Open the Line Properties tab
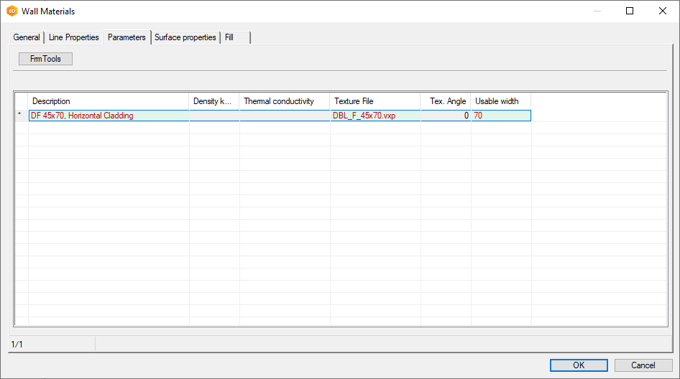 pos(73,37)
